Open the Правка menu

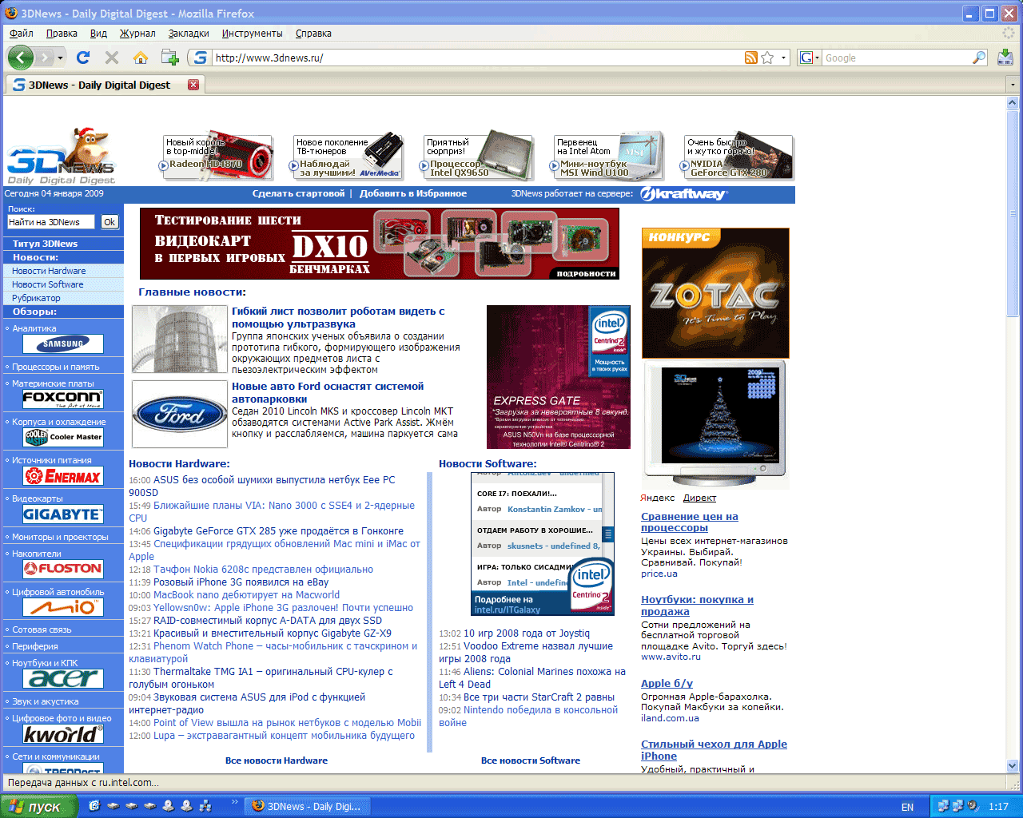[x=62, y=34]
